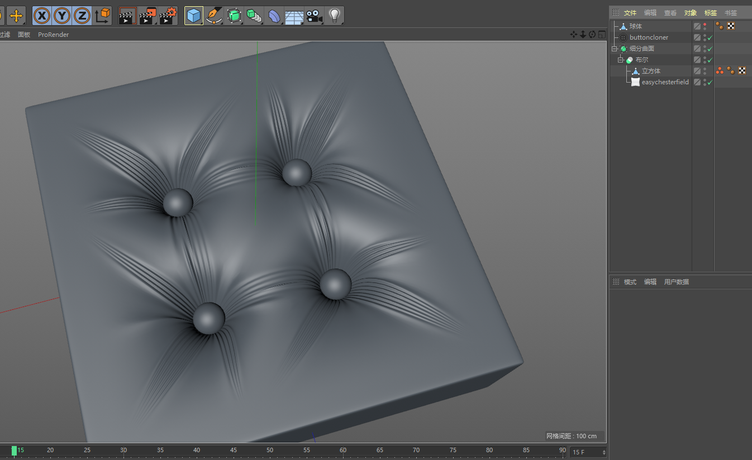
Task: Toggle the Z axis lock
Action: point(82,16)
